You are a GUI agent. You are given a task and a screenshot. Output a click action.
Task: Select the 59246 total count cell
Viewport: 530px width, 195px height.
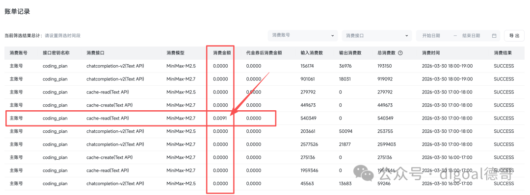[x=384, y=184]
